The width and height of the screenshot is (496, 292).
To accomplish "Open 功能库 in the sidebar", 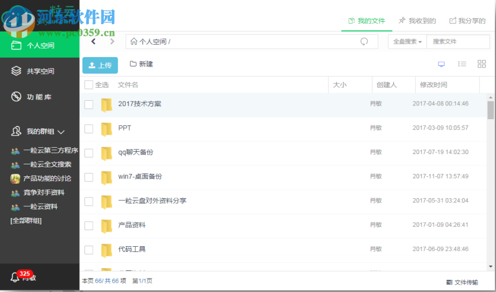I will point(40,97).
